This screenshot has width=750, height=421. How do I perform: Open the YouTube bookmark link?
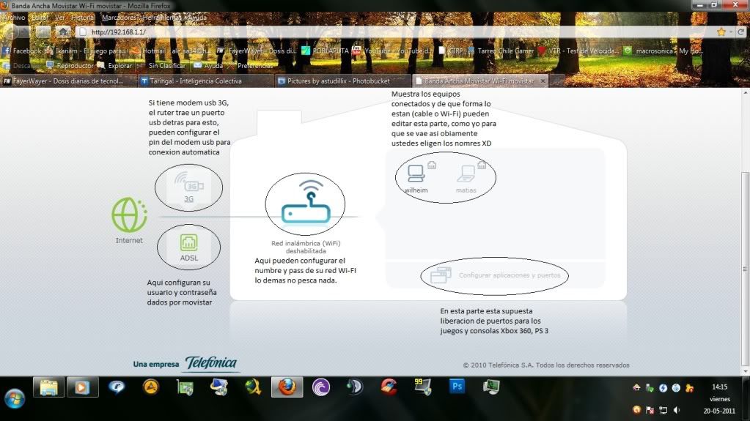pos(391,51)
